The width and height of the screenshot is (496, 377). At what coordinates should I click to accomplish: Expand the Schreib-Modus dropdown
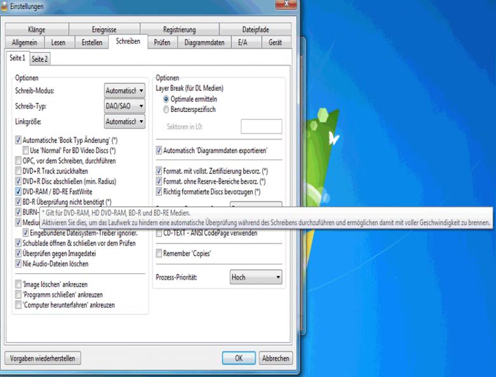tap(124, 91)
